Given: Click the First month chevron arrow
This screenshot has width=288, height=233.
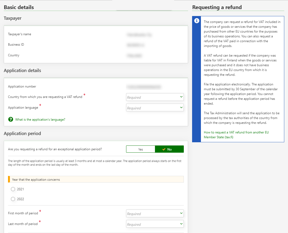Looking at the screenshot, I should tap(181, 213).
